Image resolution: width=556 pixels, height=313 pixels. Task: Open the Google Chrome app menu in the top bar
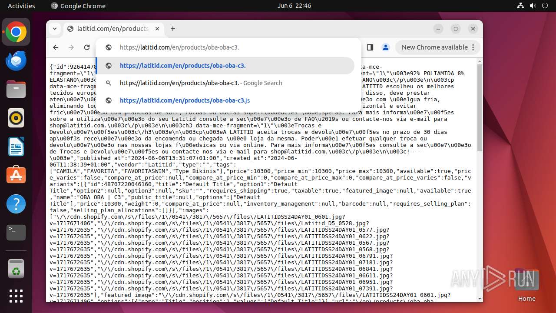click(x=78, y=6)
